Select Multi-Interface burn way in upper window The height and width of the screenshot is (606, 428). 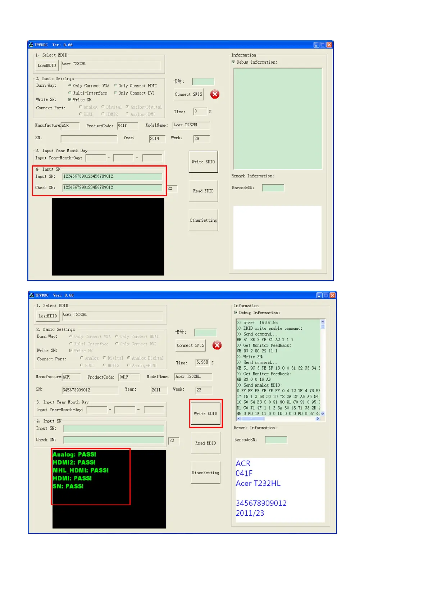(88, 93)
